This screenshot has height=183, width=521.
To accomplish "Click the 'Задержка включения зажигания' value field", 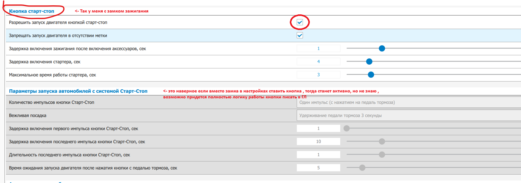I will [x=318, y=48].
